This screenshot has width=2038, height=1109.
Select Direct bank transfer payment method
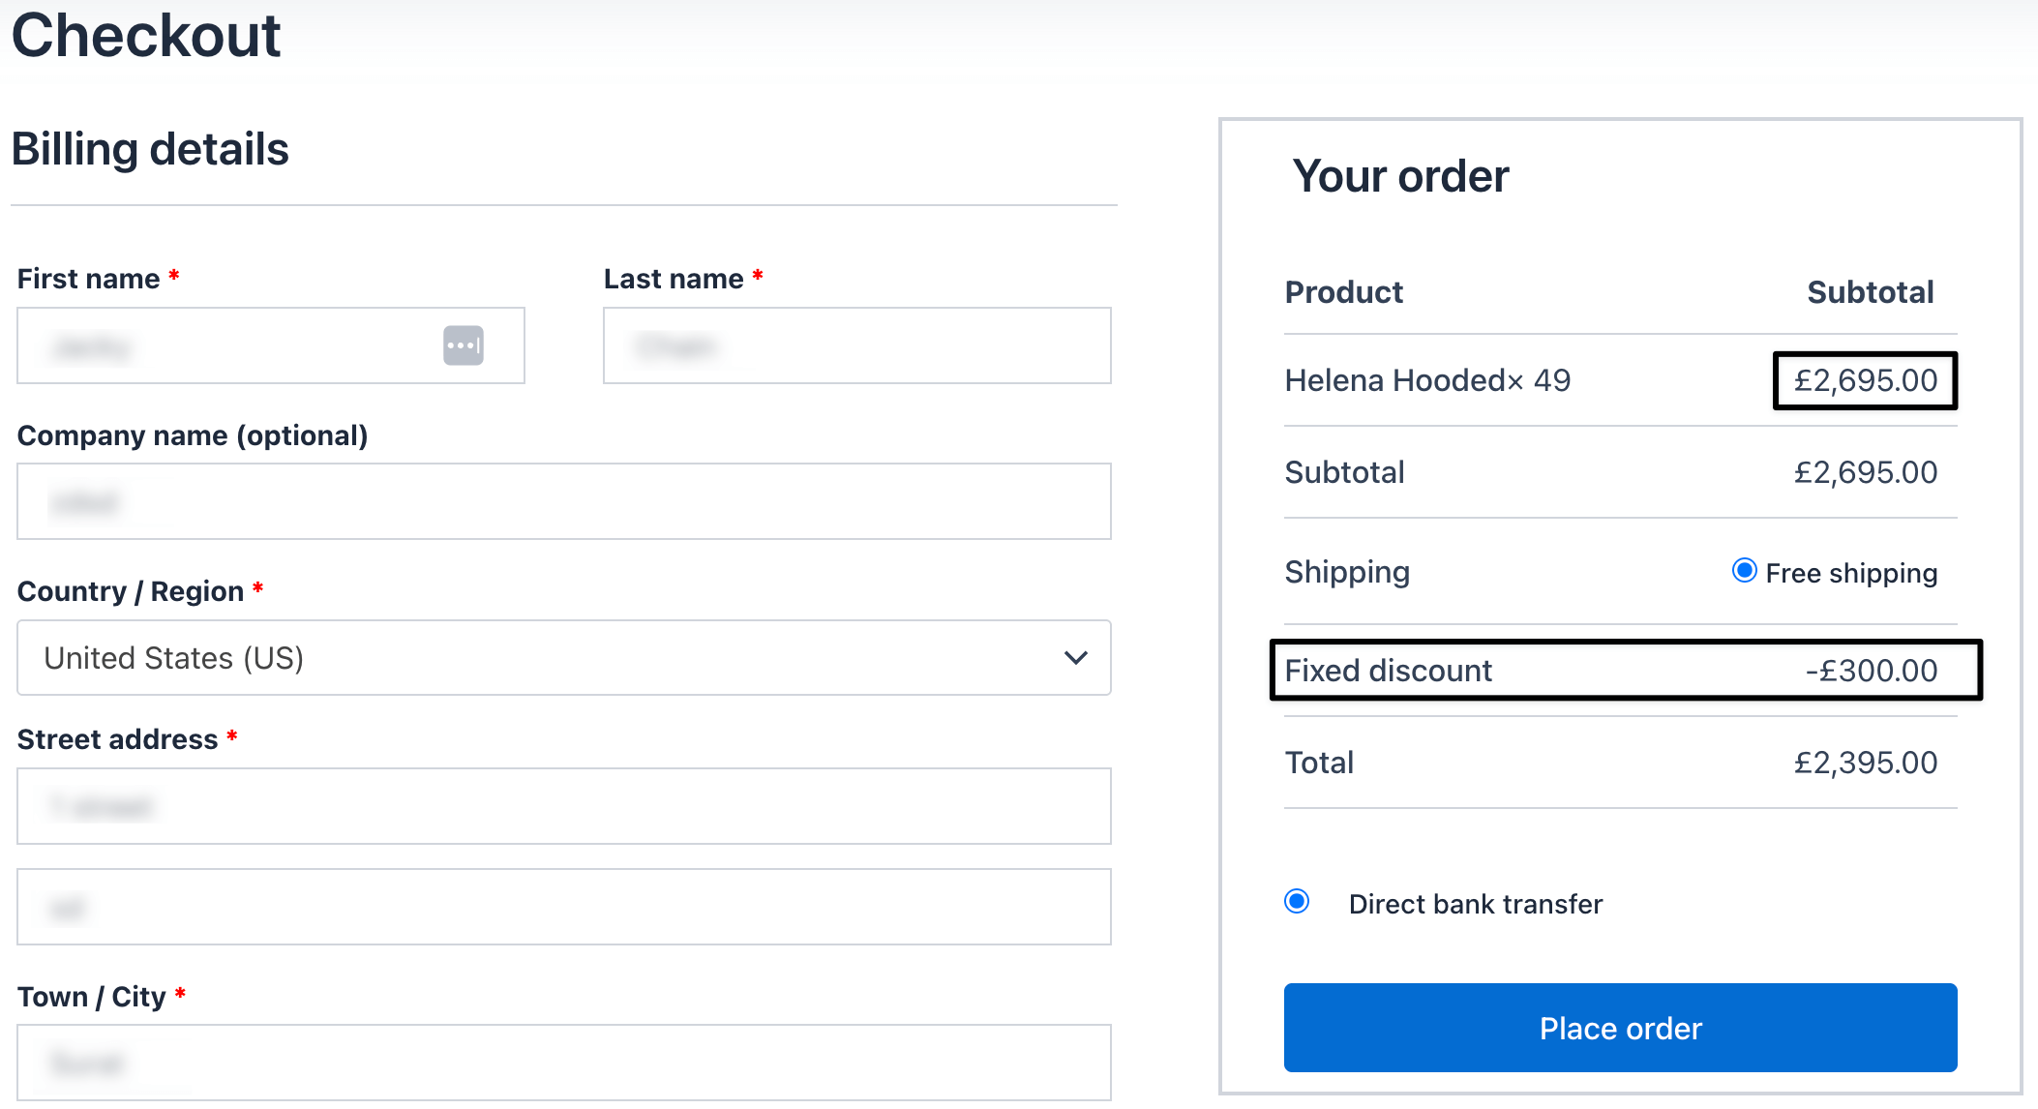[x=1297, y=901]
